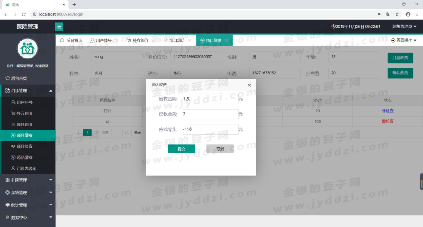The width and height of the screenshot is (423, 227).
Task: Click the 需检查 status link
Action: 388,122
